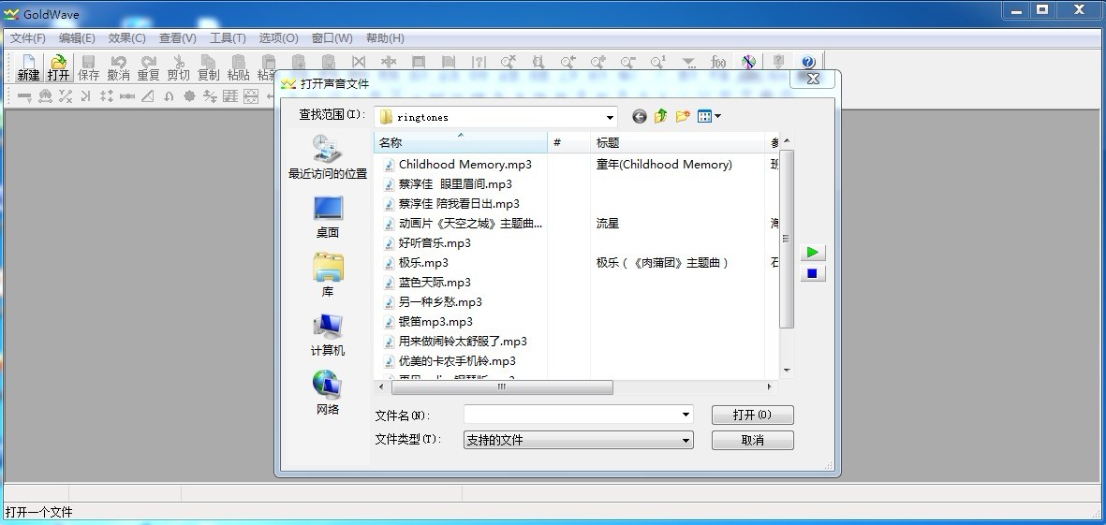Click the 打开(O) button in dialog
Viewport: 1106px width, 525px height.
click(x=753, y=416)
